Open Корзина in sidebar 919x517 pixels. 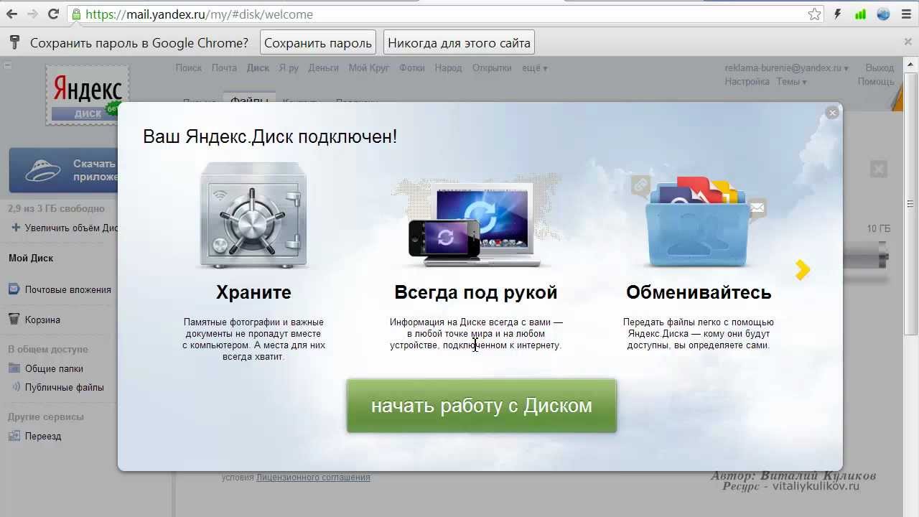click(x=42, y=320)
